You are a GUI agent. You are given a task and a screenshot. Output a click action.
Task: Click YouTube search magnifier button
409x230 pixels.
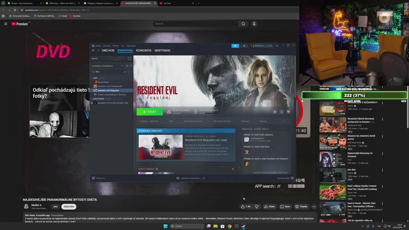coord(243,24)
